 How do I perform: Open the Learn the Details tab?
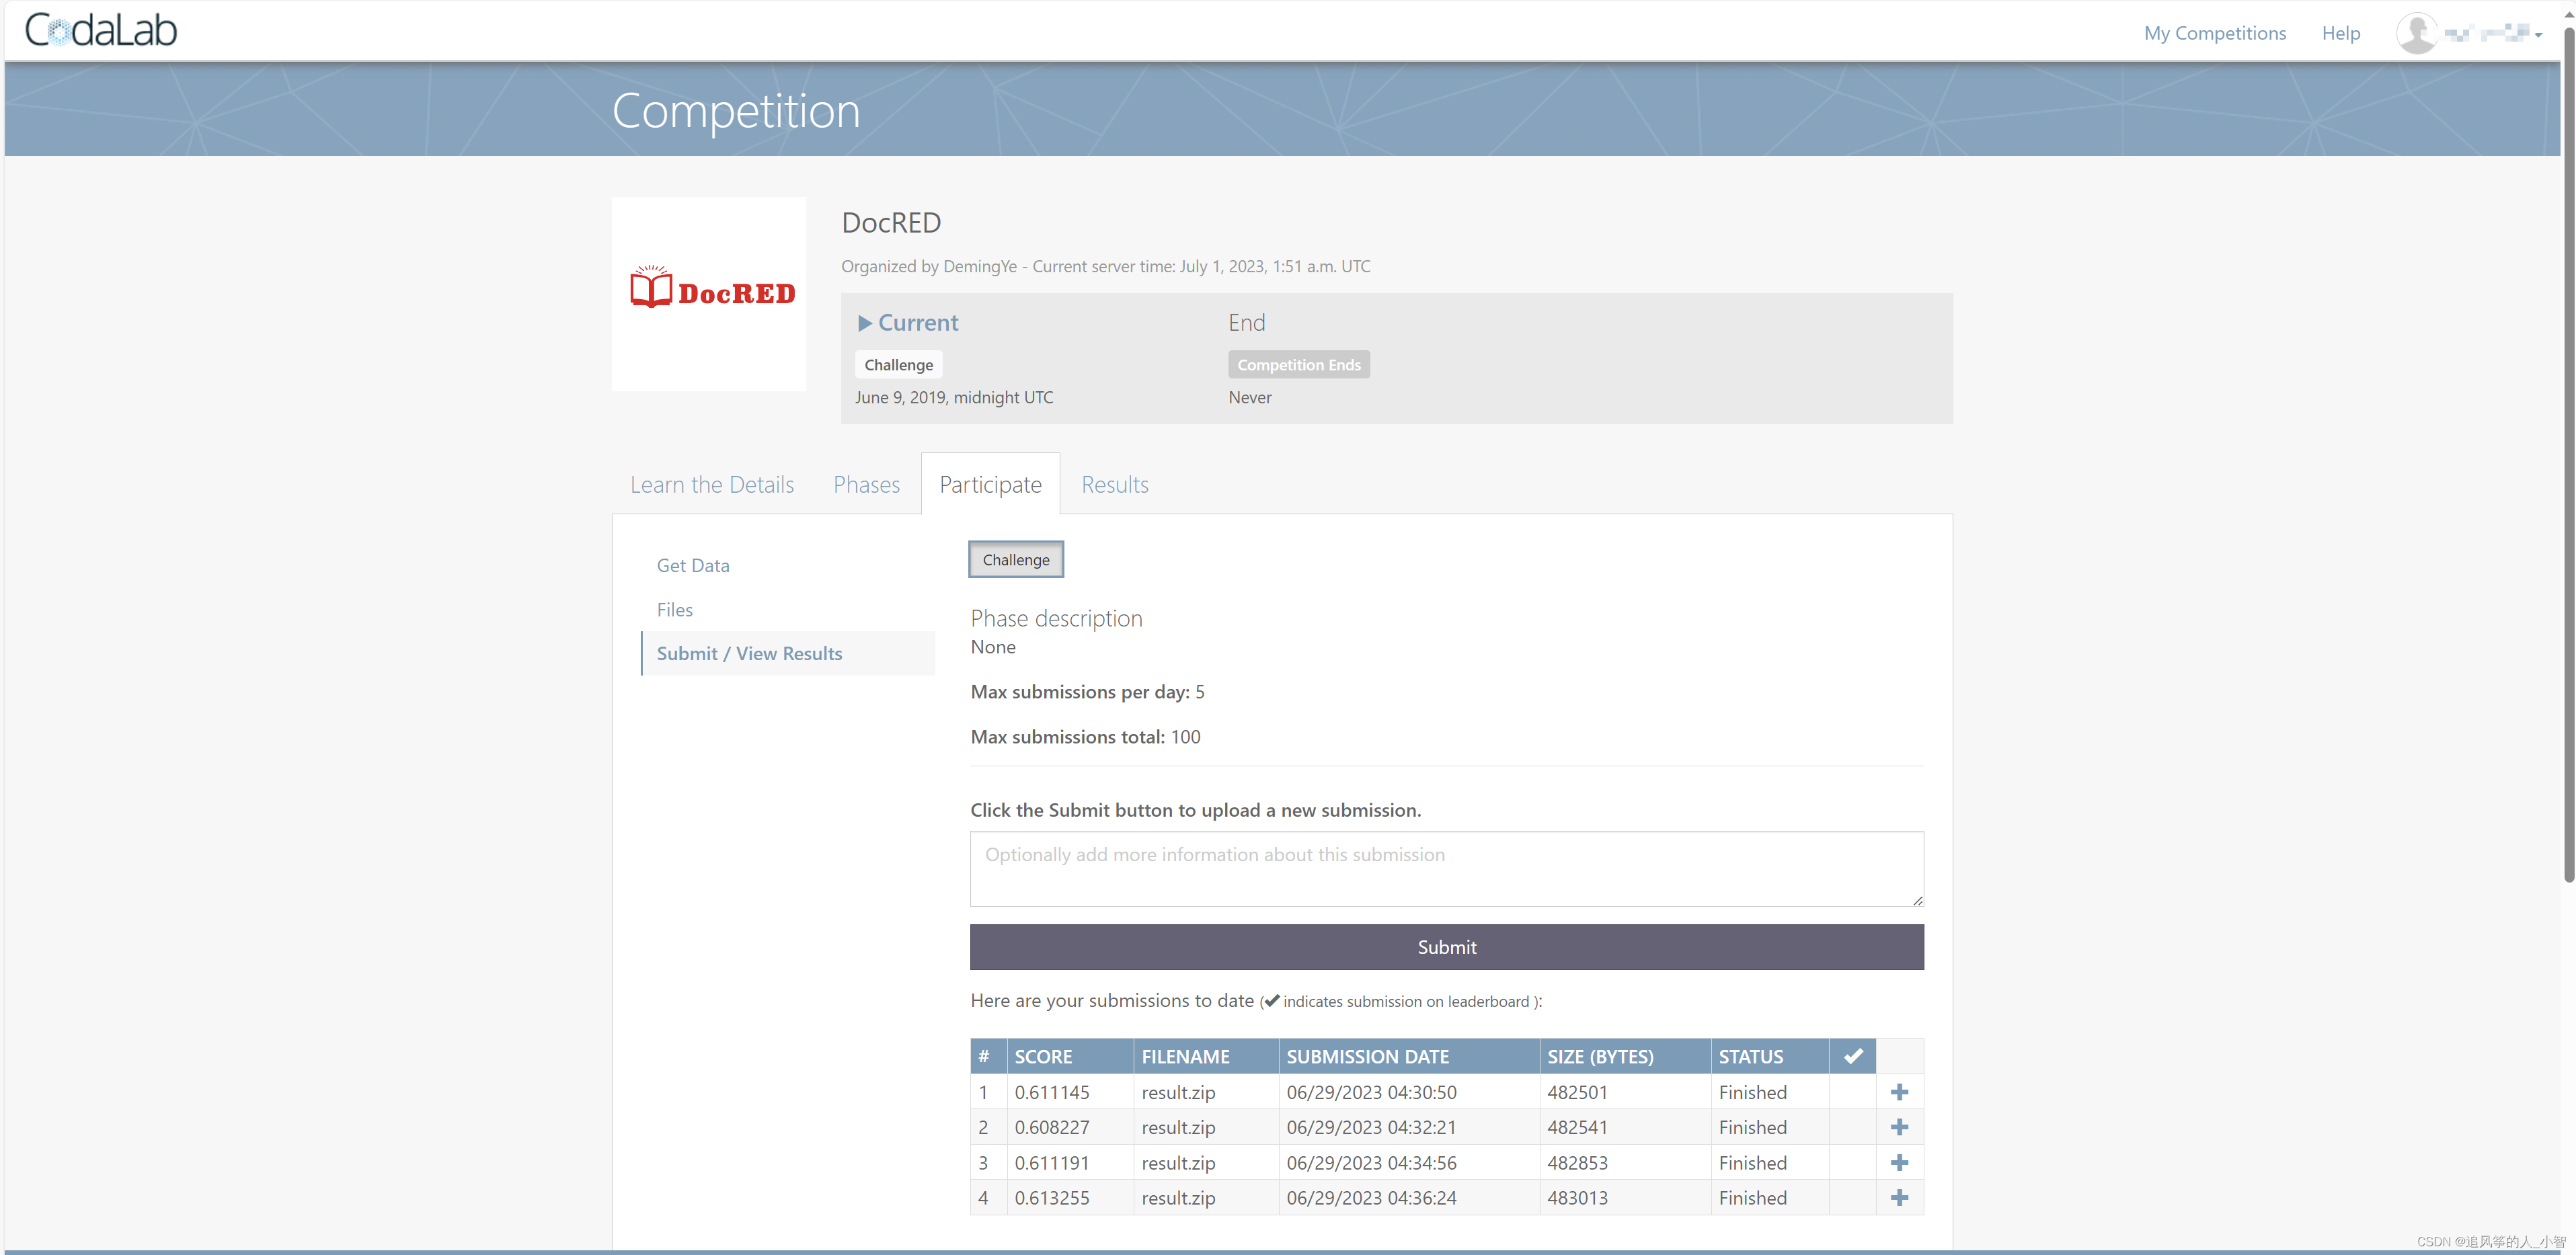coord(711,484)
